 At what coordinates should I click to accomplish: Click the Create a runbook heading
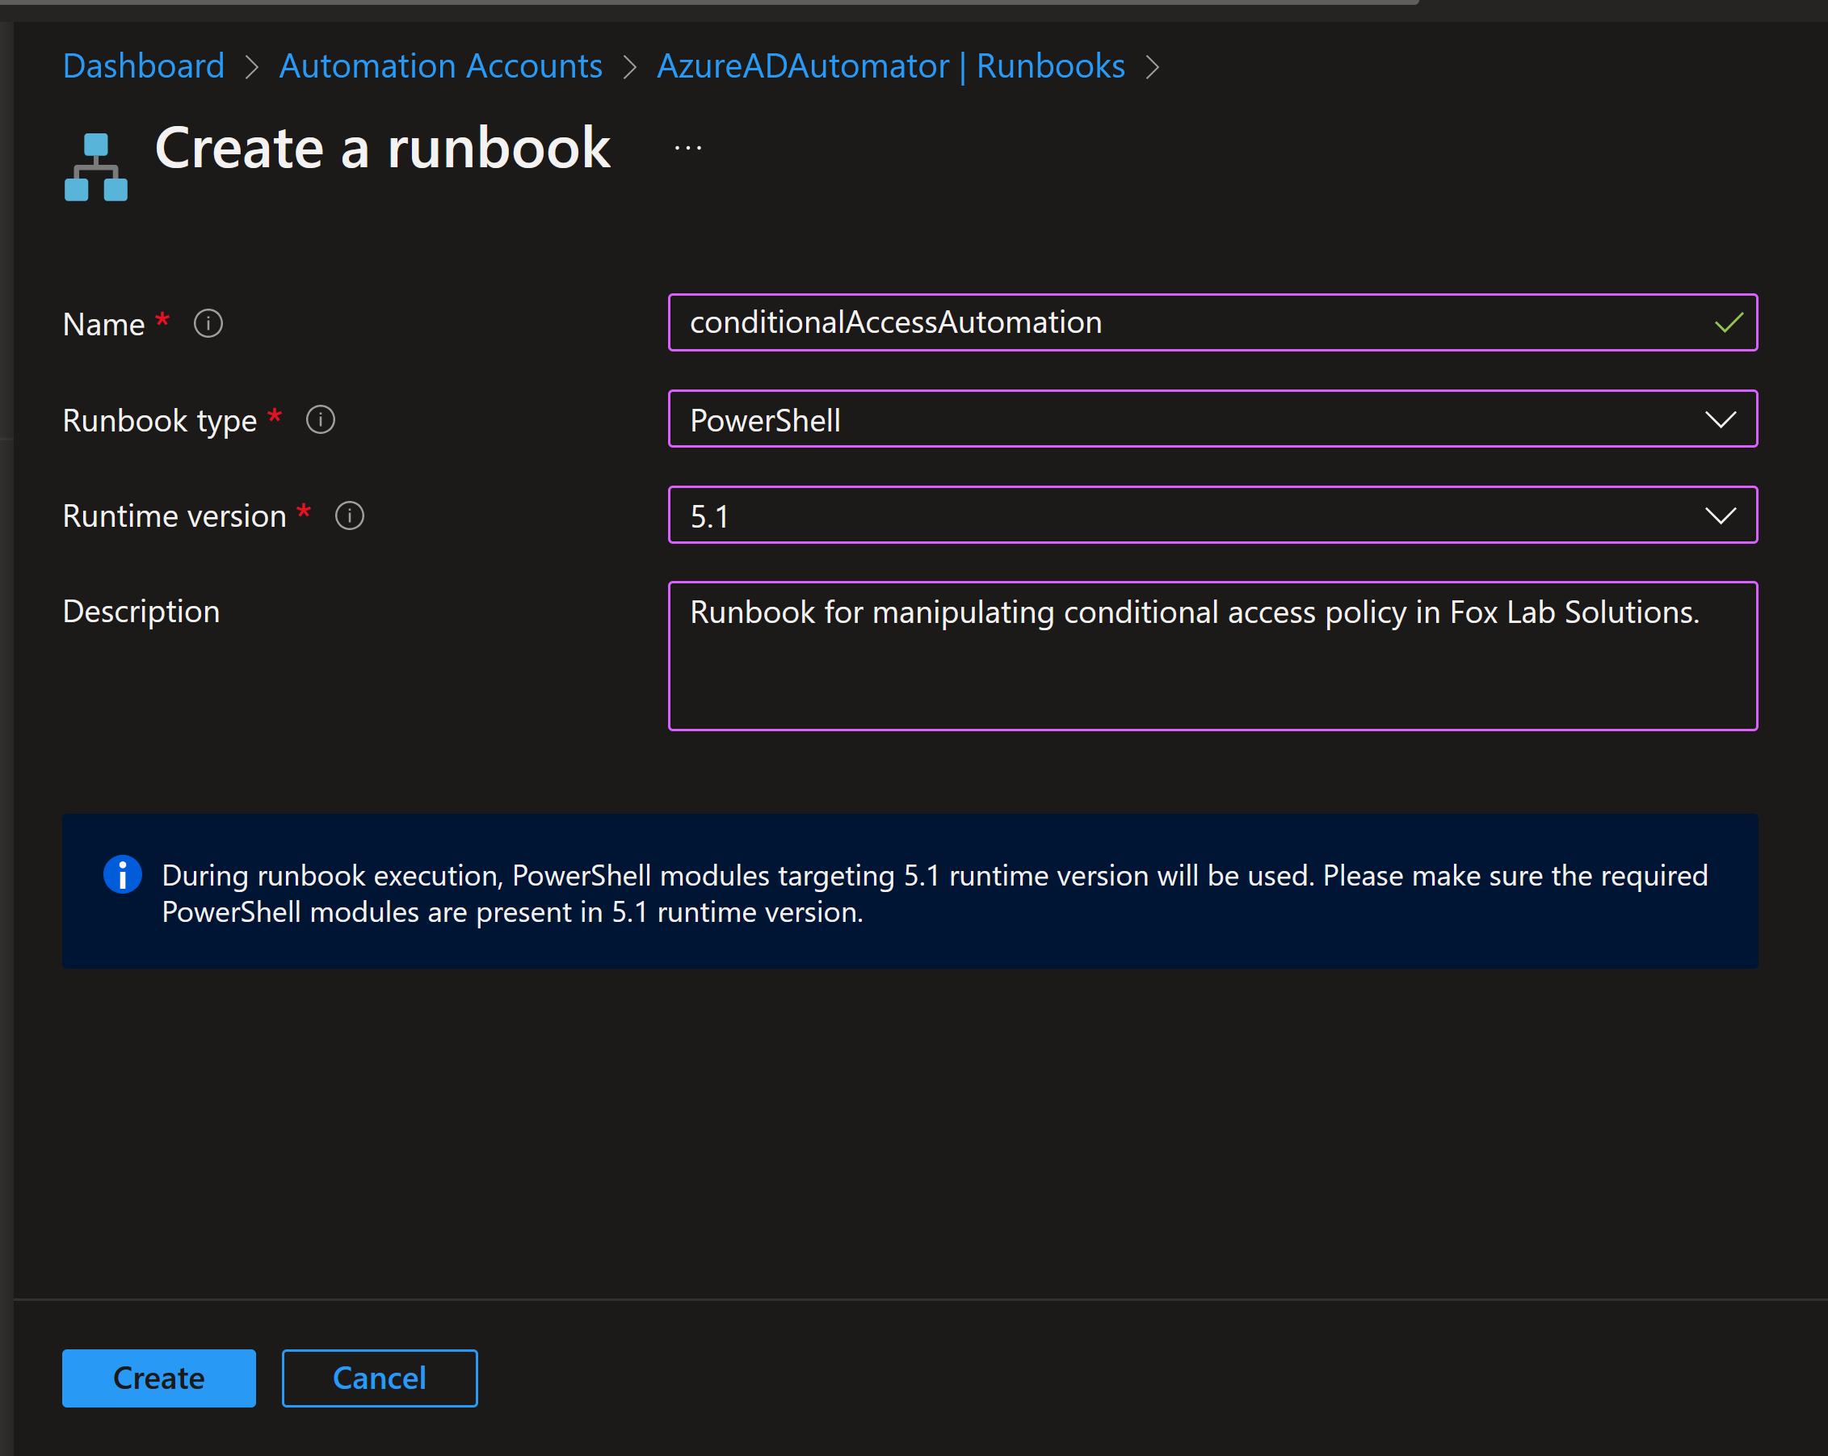point(381,149)
